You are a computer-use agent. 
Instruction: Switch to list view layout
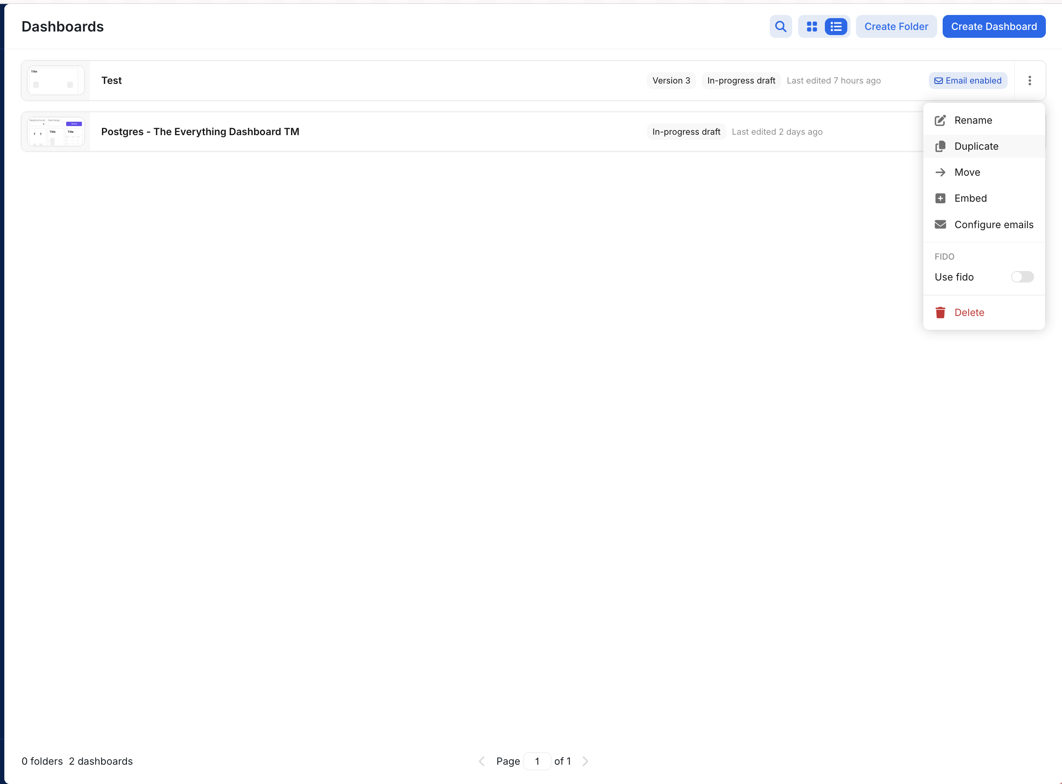tap(835, 26)
